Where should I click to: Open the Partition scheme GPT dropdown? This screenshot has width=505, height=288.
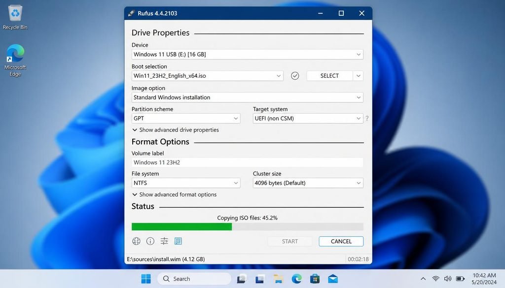click(x=186, y=118)
